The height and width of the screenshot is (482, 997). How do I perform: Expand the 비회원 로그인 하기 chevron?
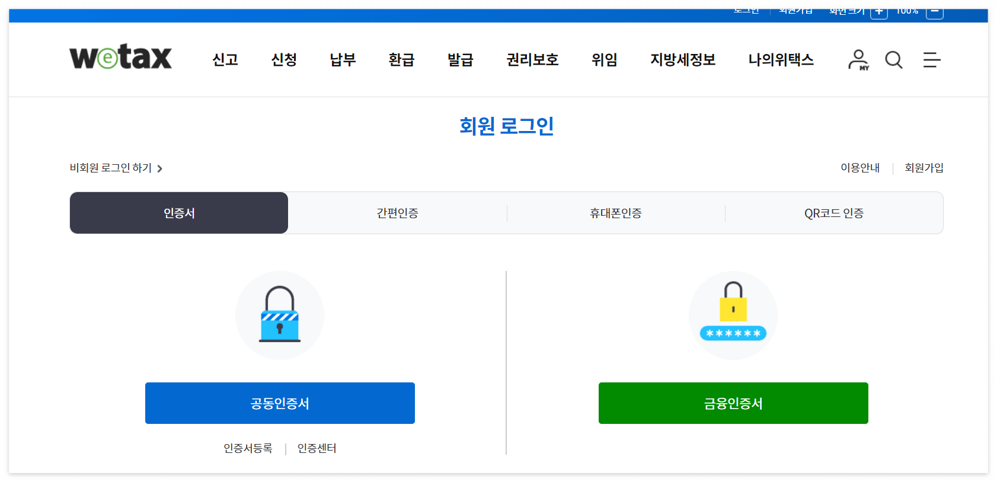[x=159, y=168]
